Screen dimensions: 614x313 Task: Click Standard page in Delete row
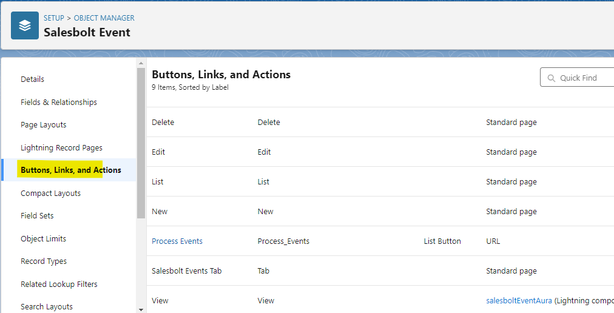click(x=511, y=122)
